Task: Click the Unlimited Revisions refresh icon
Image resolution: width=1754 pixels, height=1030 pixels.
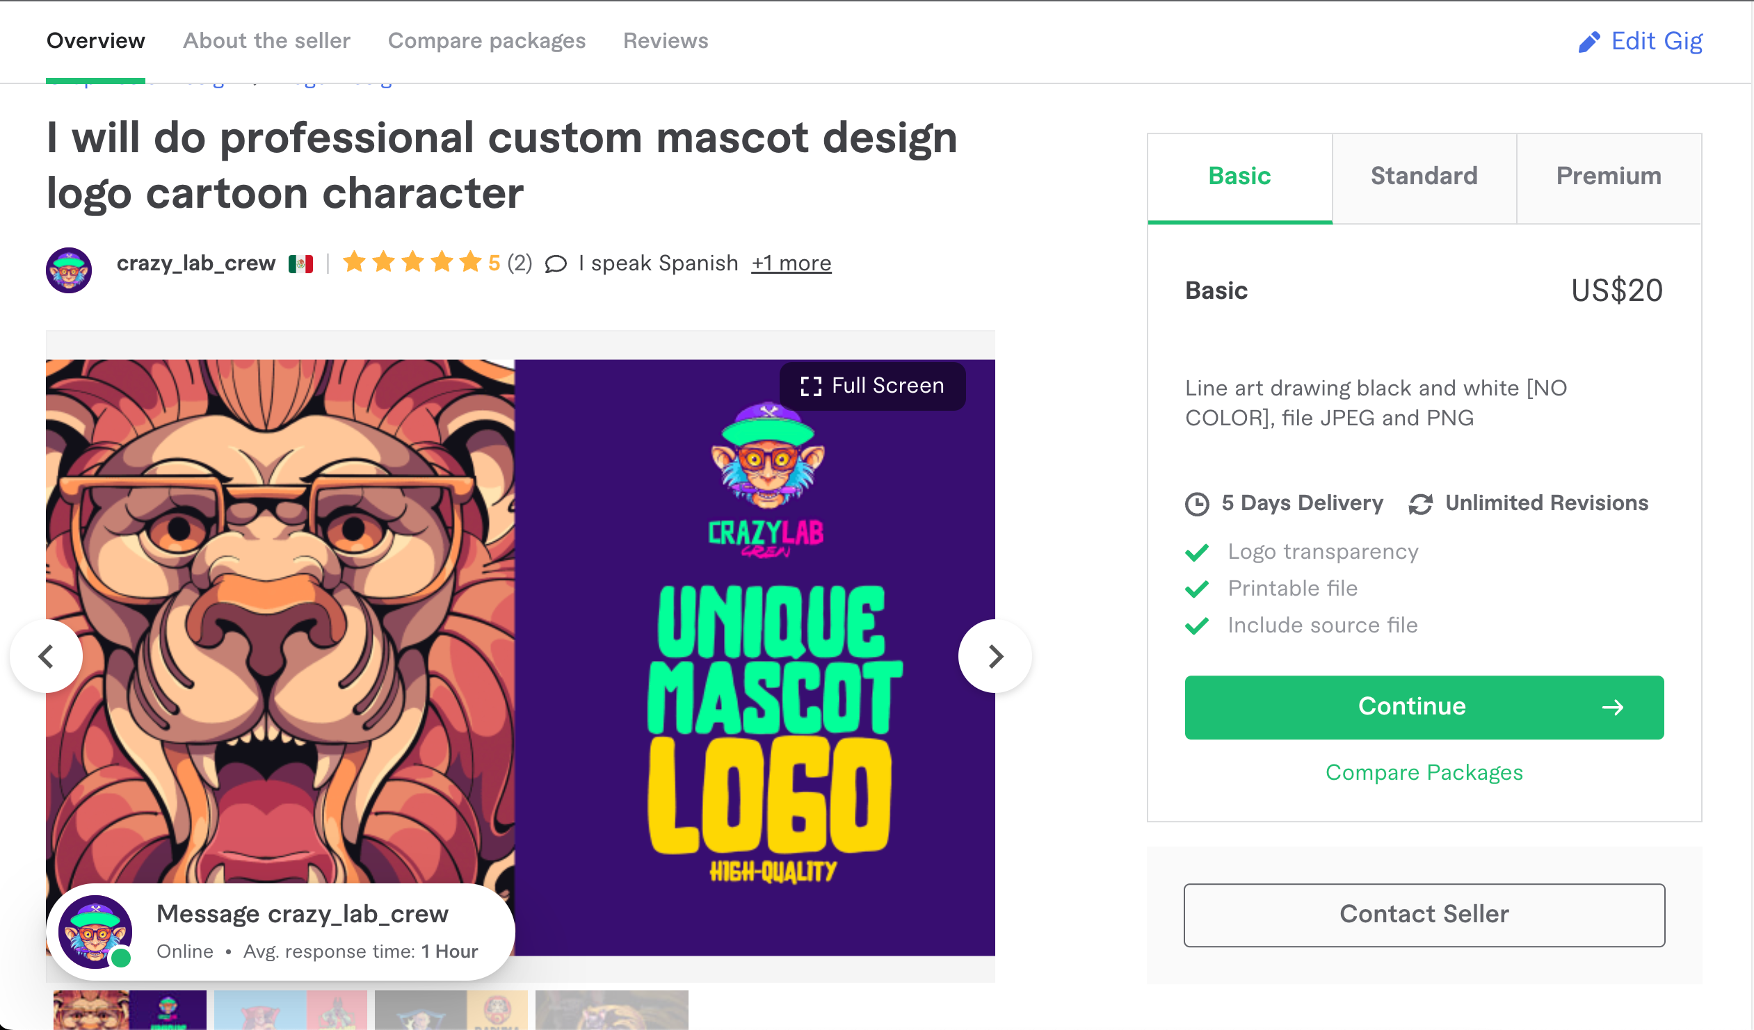Action: pyautogui.click(x=1420, y=503)
